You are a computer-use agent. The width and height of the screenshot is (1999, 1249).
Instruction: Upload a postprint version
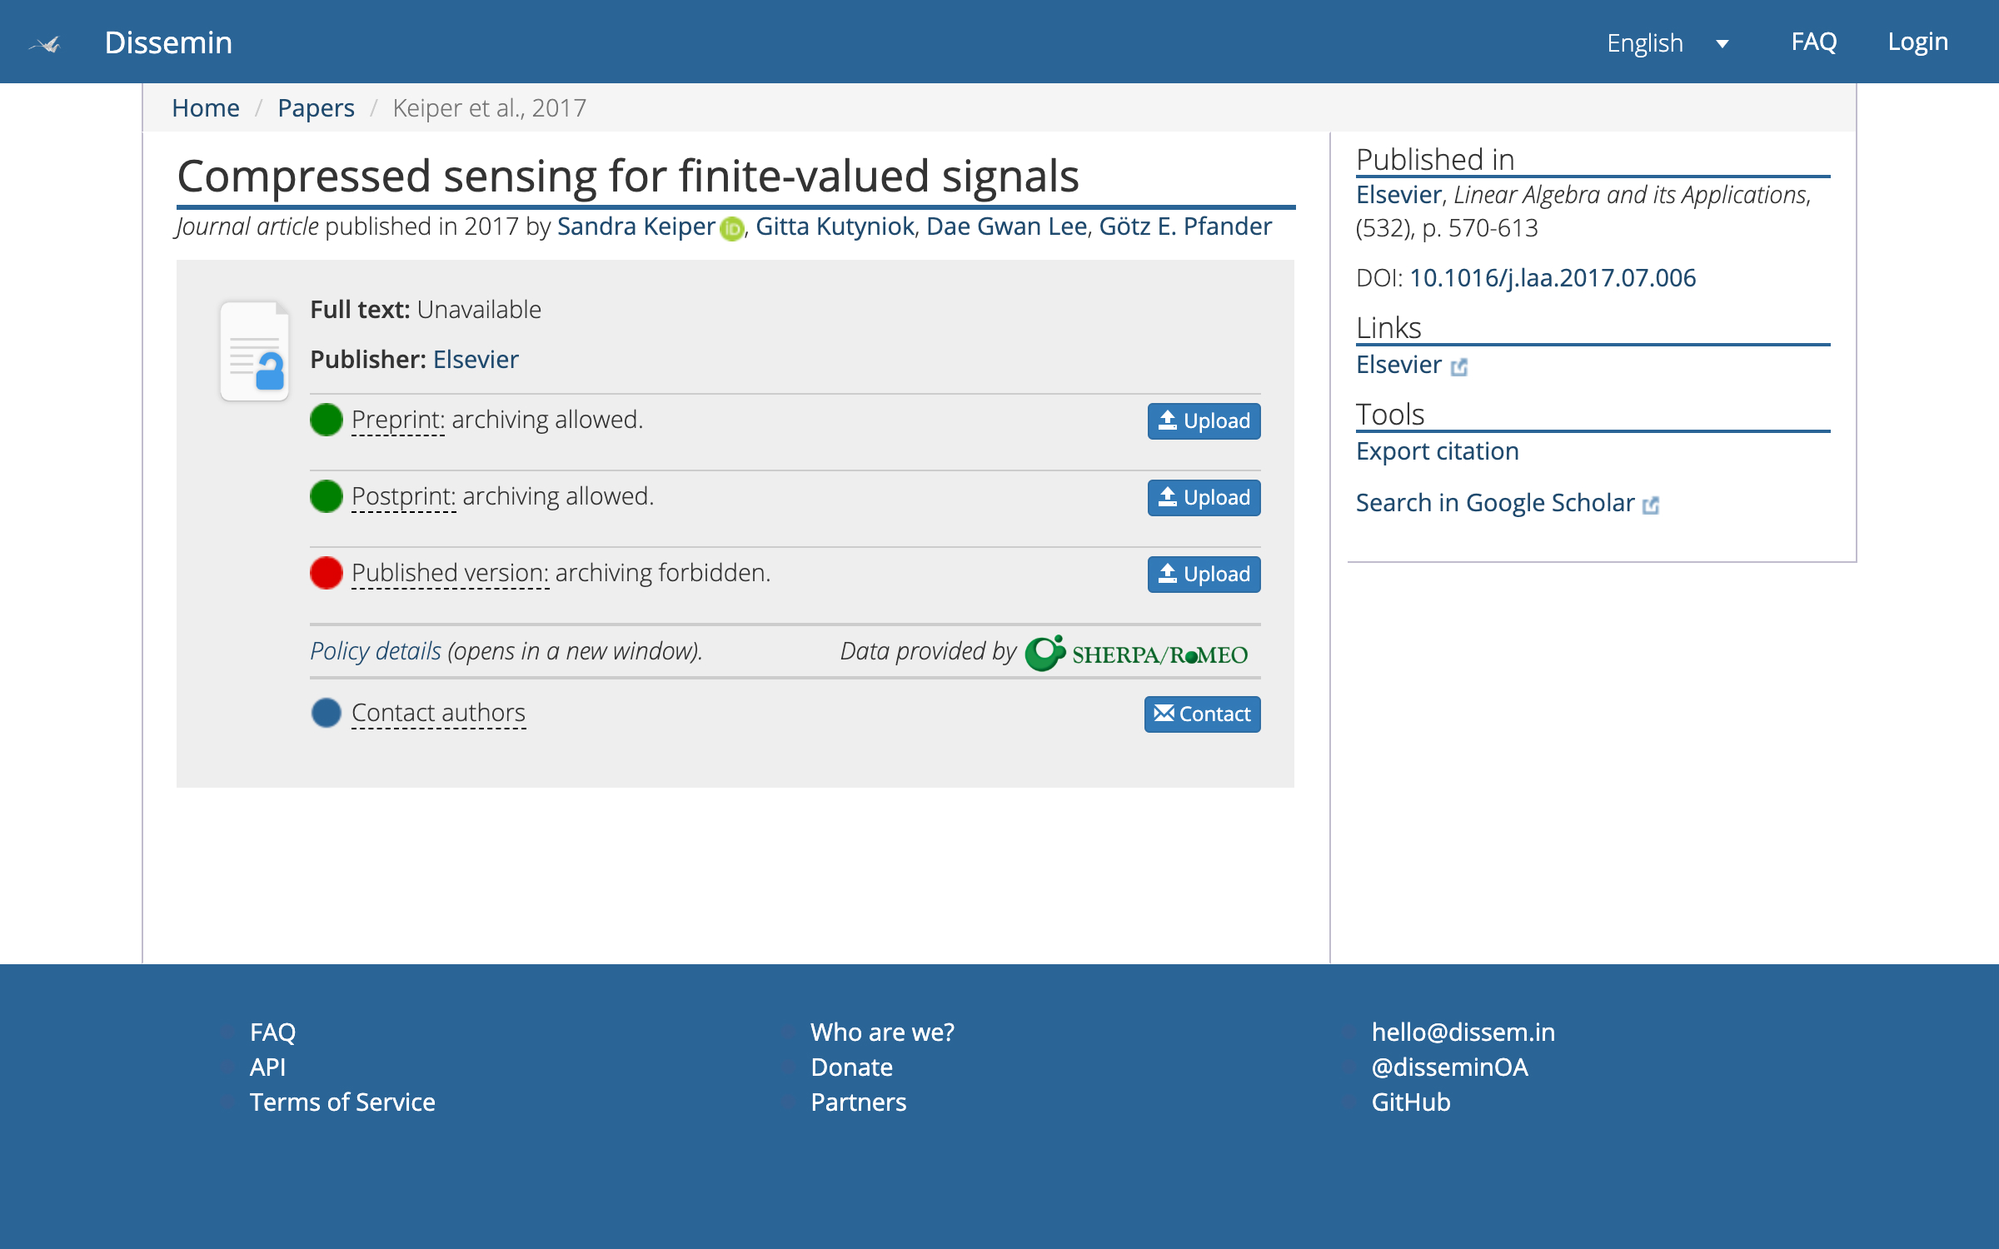[1204, 497]
